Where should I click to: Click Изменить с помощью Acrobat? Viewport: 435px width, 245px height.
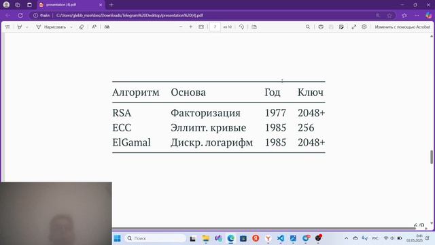(402, 27)
